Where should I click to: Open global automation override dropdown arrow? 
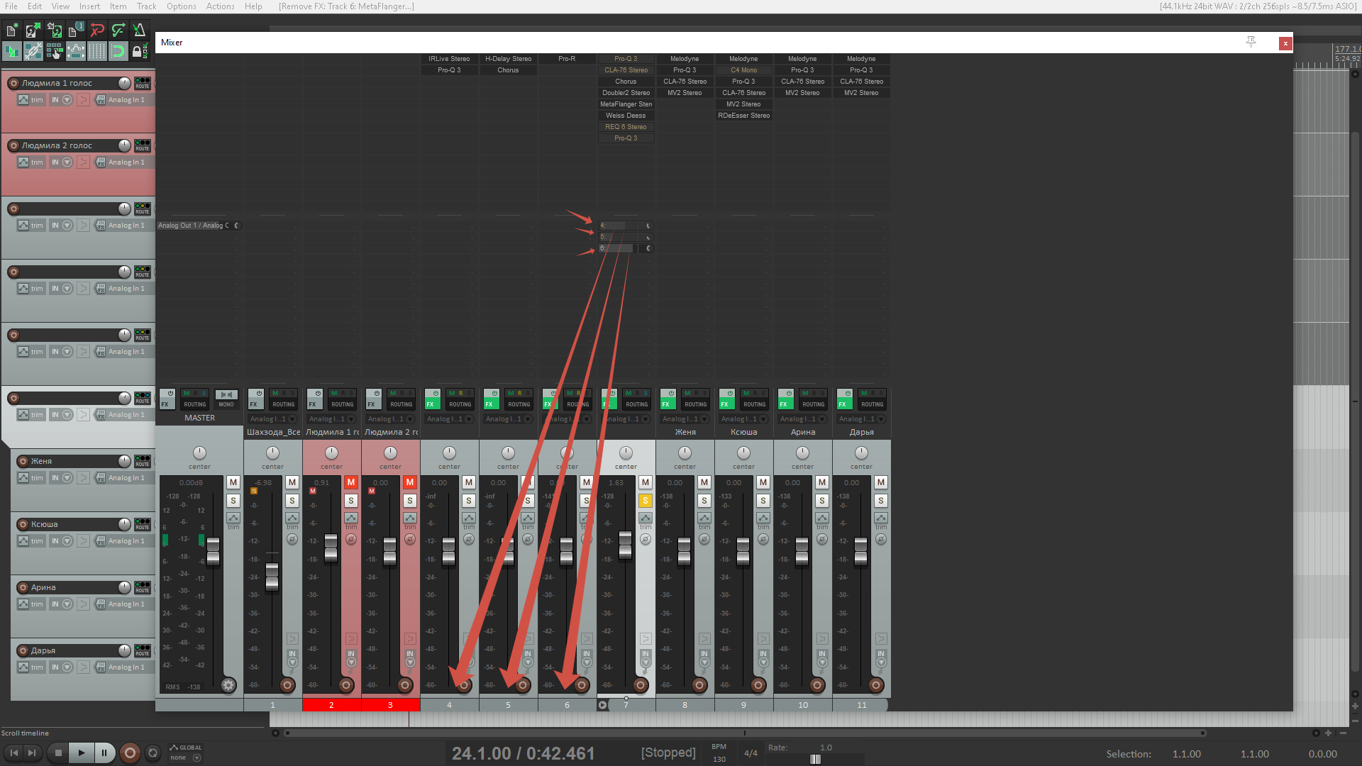197,758
